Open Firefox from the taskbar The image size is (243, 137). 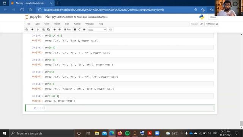click(120, 133)
